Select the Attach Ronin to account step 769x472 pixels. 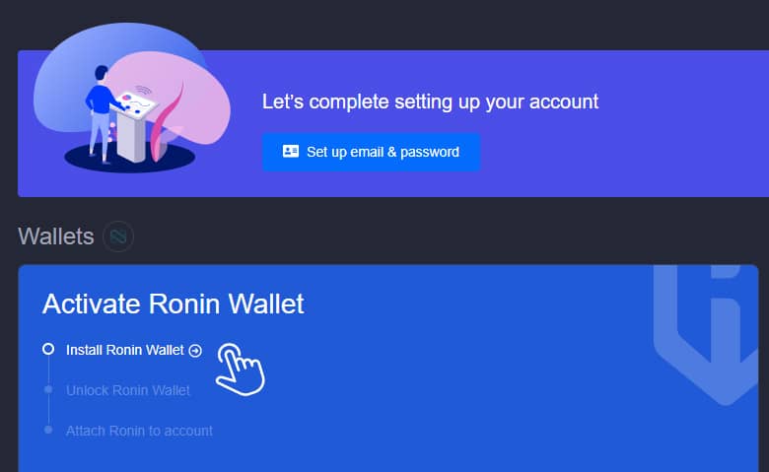pyautogui.click(x=139, y=431)
